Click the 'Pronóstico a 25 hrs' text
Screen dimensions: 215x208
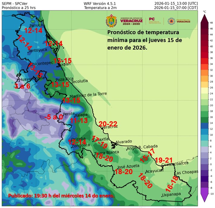pos(19,8)
